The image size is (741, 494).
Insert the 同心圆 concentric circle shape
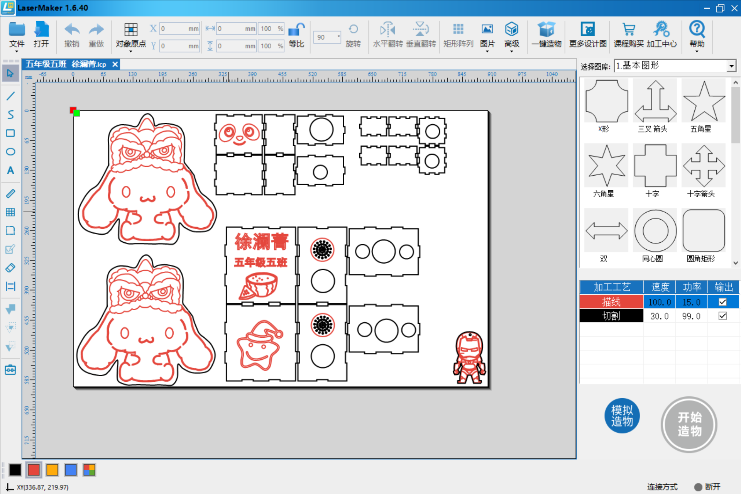pos(655,231)
